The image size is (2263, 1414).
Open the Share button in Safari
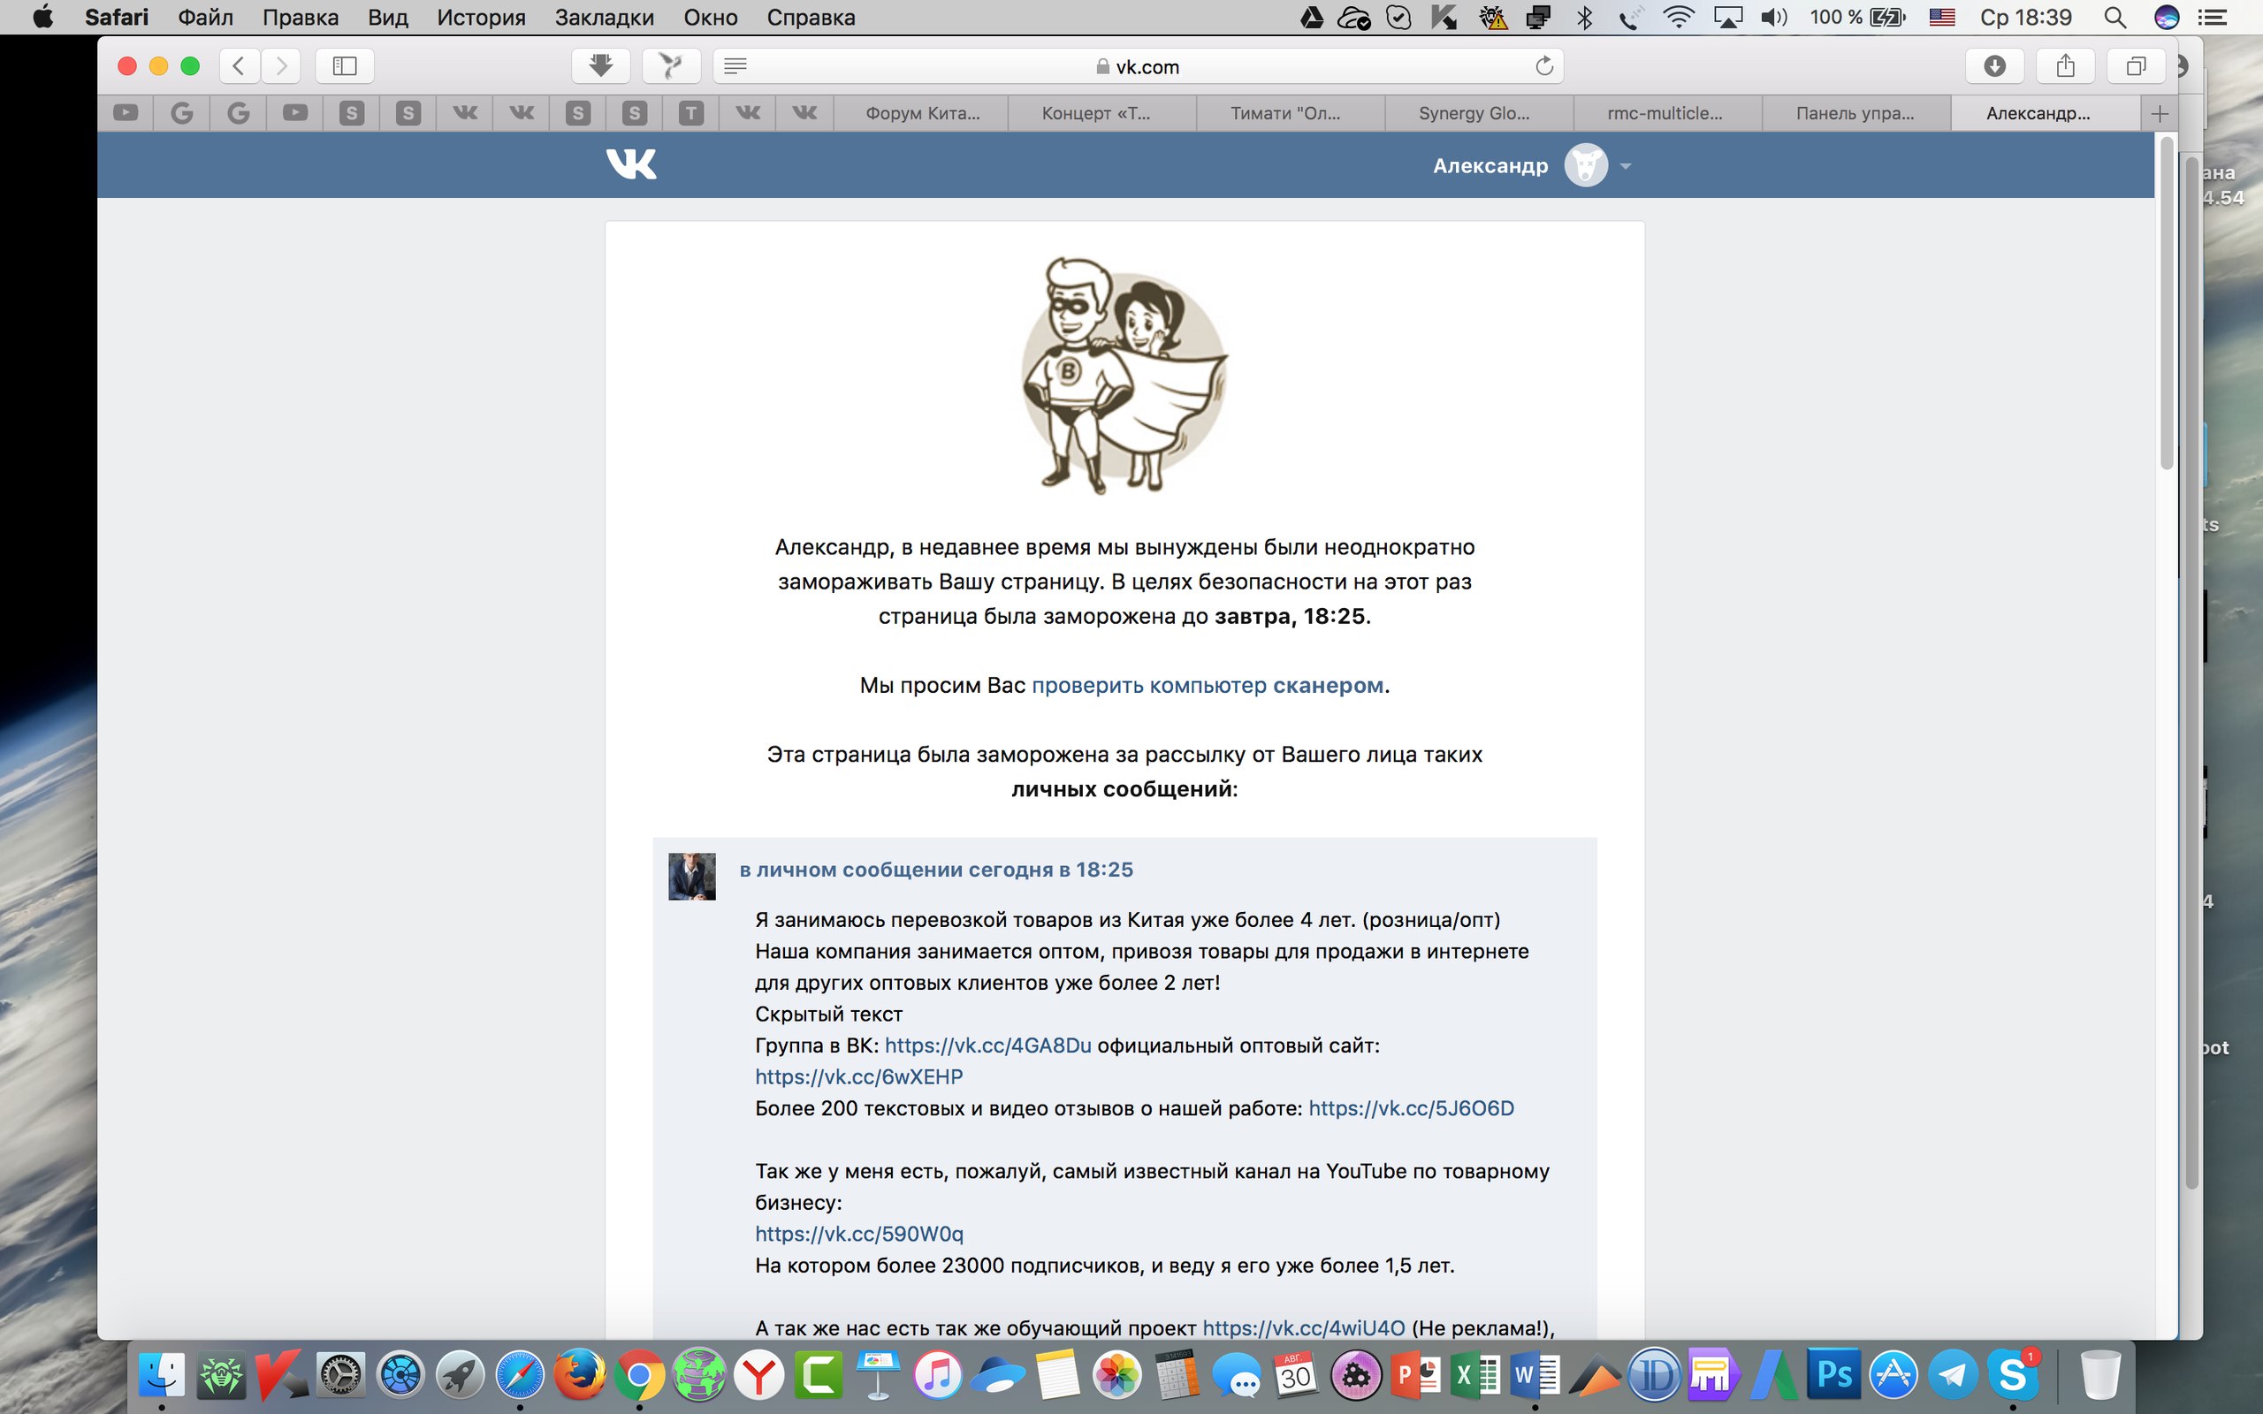(x=2066, y=65)
